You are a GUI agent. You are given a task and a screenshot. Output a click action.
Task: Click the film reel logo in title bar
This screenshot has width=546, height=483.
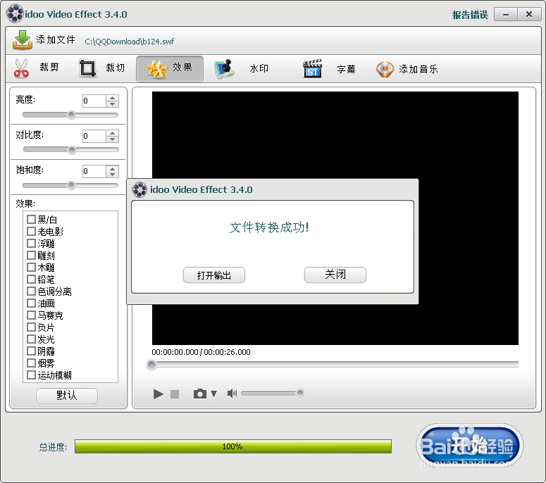(x=15, y=14)
